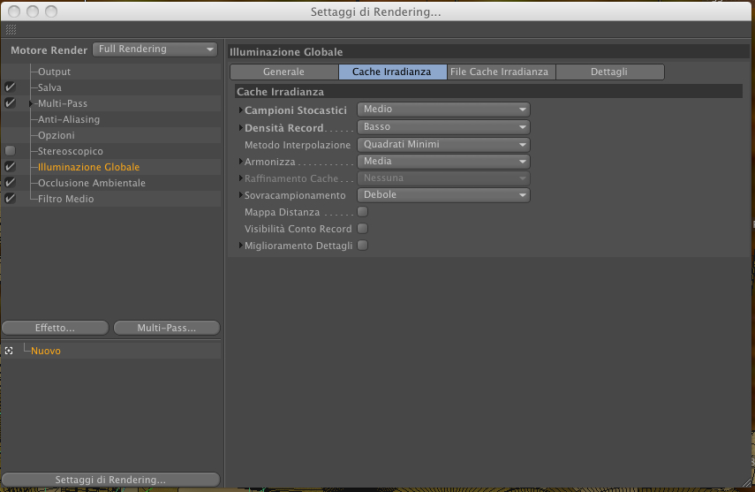Switch to the Generale tab

pos(284,72)
